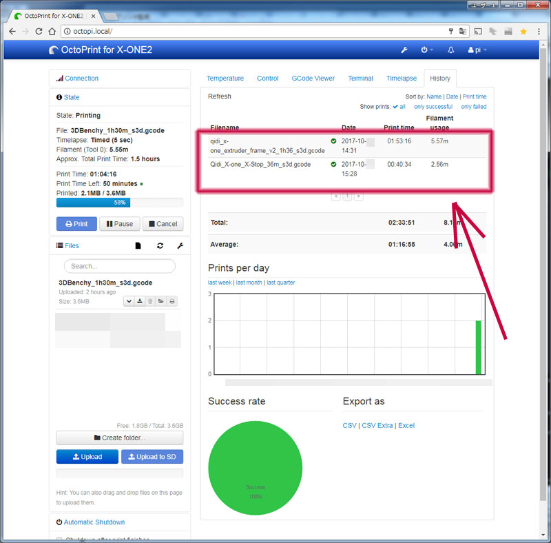
Task: Open OctoPrint settings wrench icon
Action: pos(404,50)
